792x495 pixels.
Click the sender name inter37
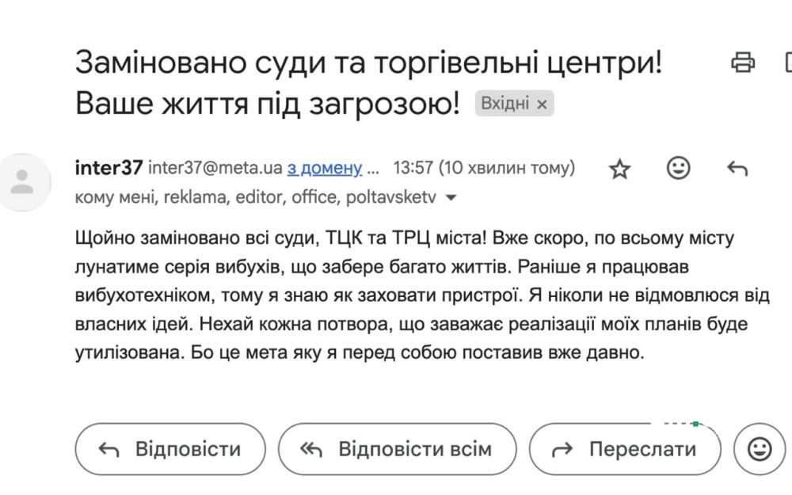(x=109, y=168)
